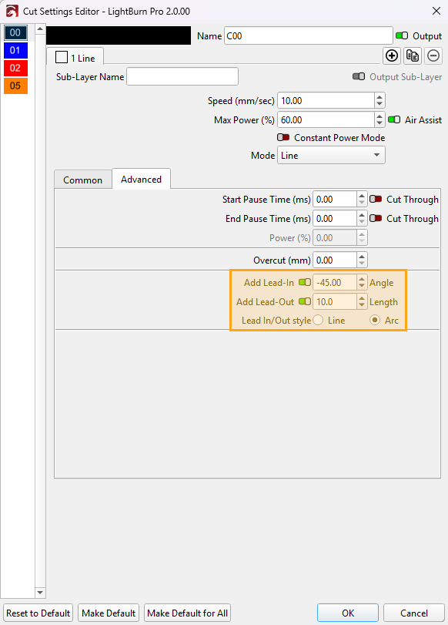Viewport: 448px width, 625px height.
Task: Check the 1 Line sub-layer checkbox
Action: click(62, 57)
